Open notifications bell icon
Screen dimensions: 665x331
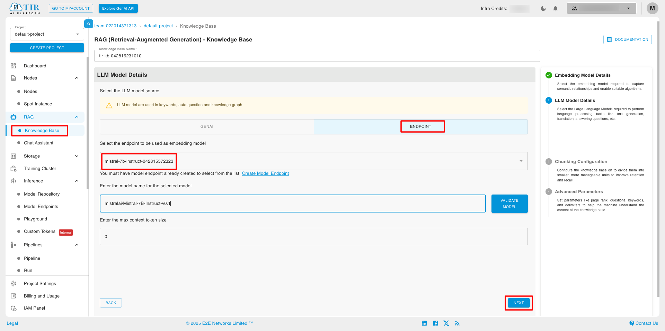pyautogui.click(x=555, y=9)
